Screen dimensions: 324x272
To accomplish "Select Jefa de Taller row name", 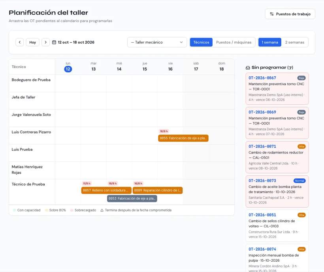I will pos(23,97).
